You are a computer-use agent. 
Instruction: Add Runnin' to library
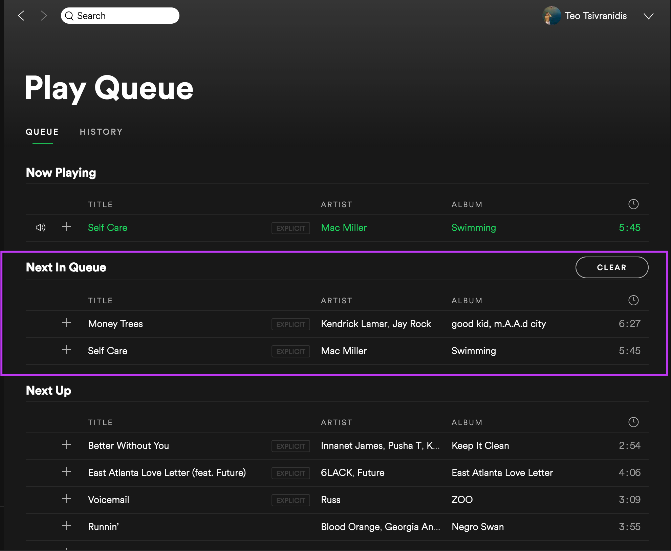[67, 526]
